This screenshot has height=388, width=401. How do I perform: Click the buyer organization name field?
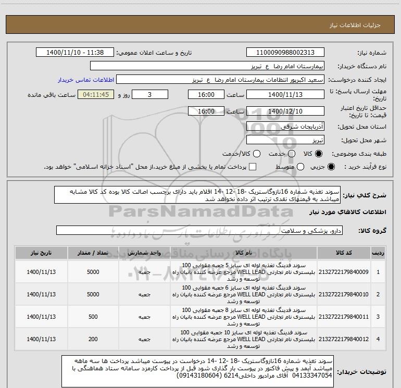[x=207, y=66]
